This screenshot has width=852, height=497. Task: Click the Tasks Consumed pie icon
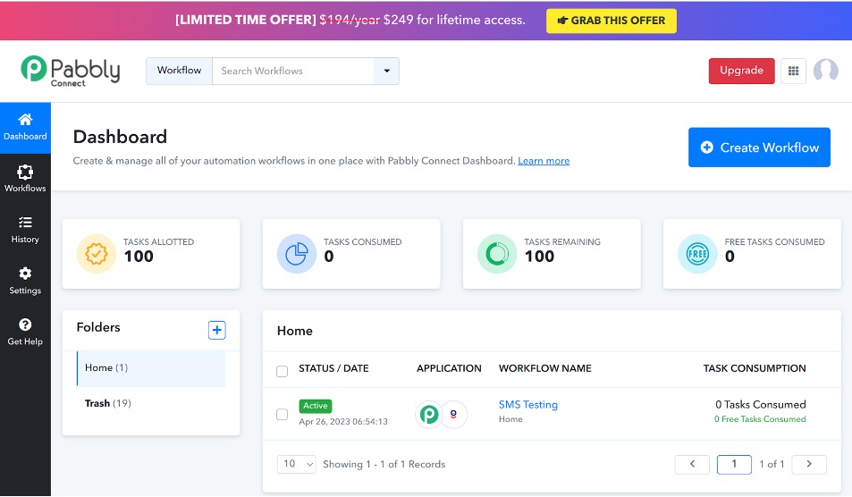click(297, 254)
